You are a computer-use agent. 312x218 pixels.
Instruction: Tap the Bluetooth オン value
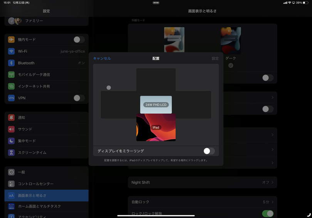[x=81, y=63]
